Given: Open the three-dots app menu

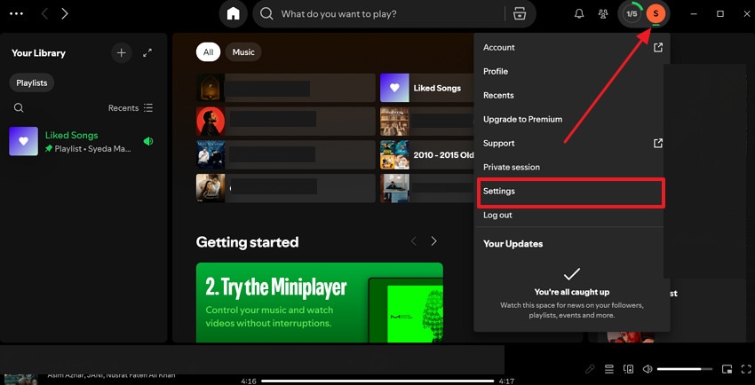Looking at the screenshot, I should pos(16,13).
